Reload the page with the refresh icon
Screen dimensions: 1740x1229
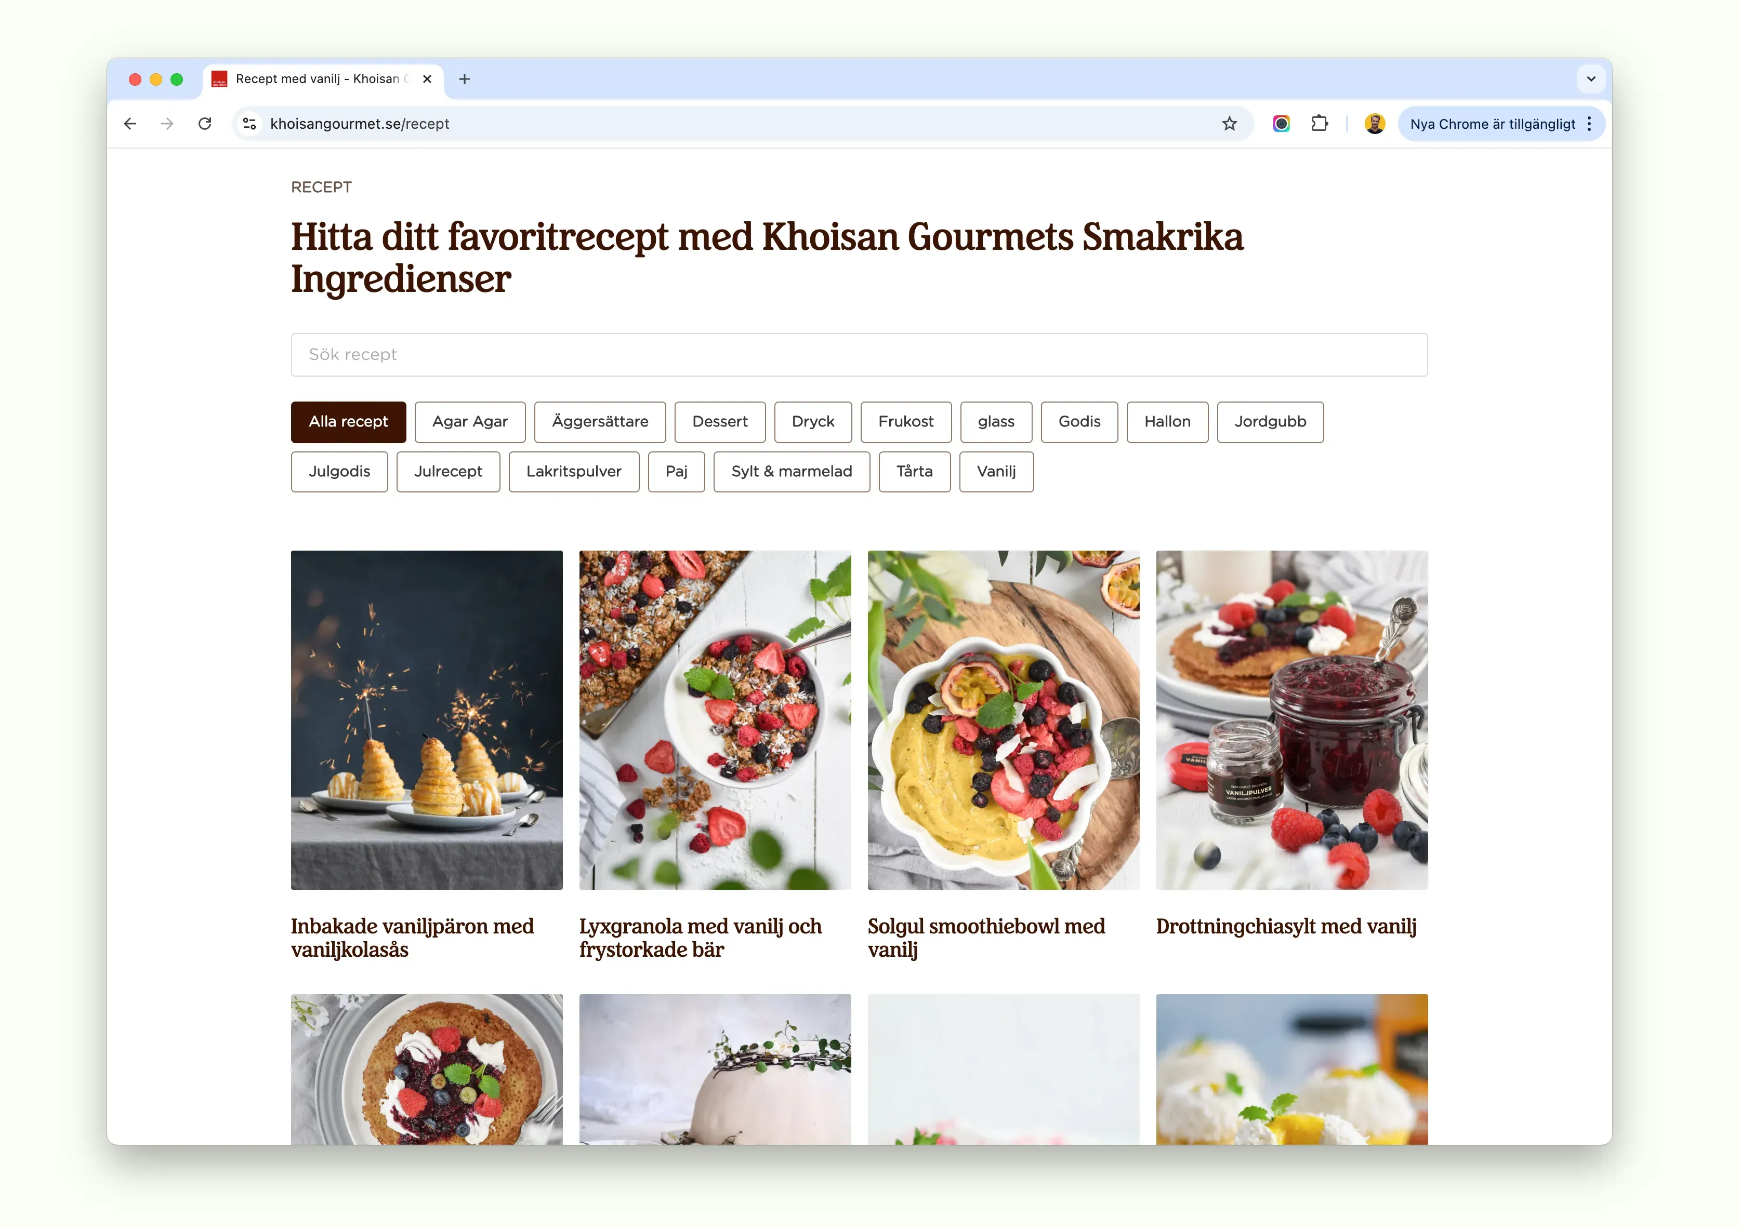(x=205, y=124)
